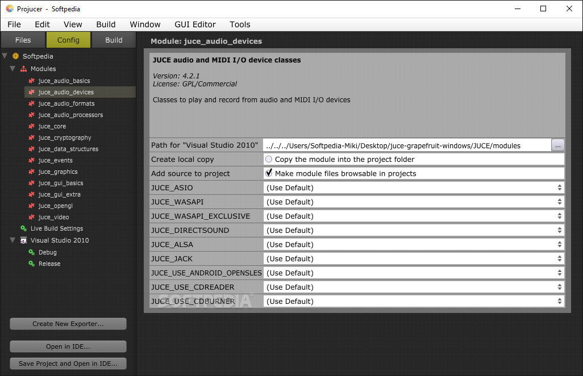Viewport: 583px width, 376px height.
Task: Select juce_opengl in the module tree
Action: pyautogui.click(x=55, y=206)
